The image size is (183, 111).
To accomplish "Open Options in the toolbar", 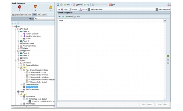I will tap(78, 5).
